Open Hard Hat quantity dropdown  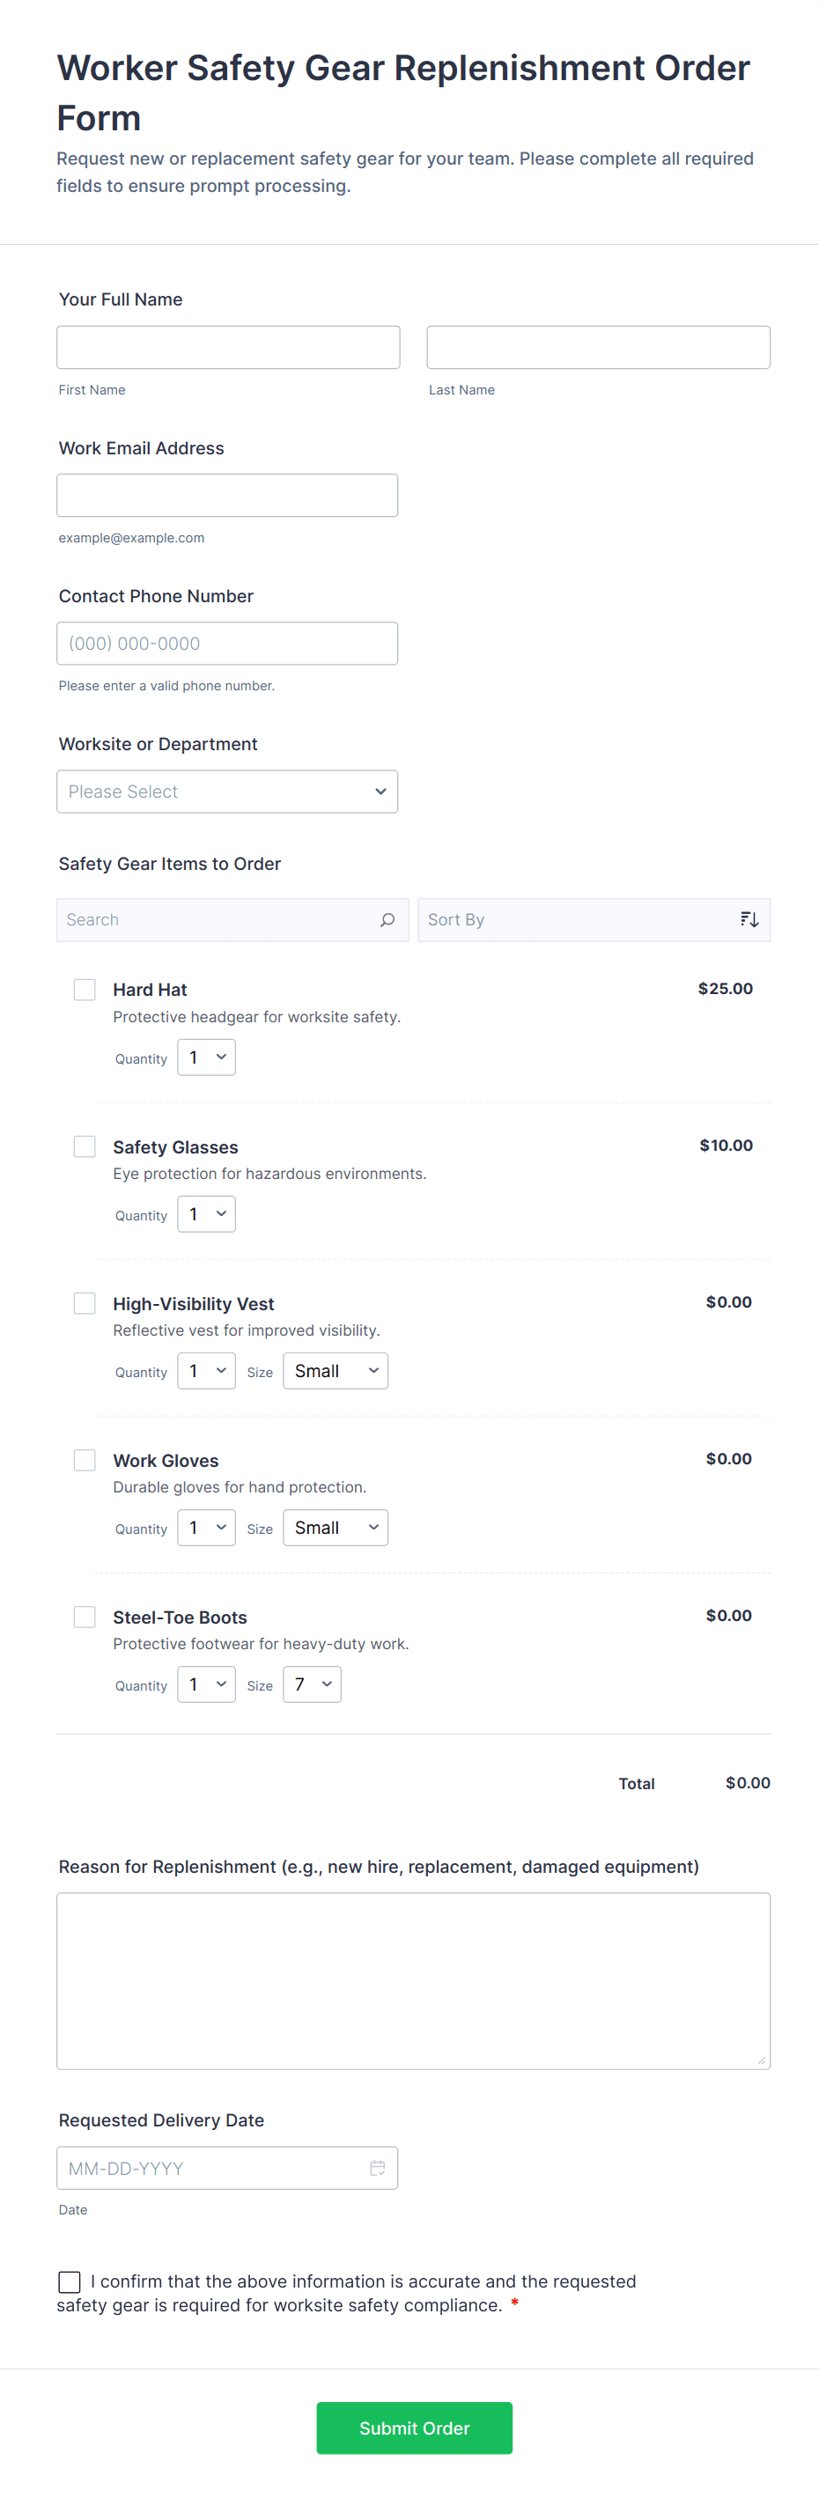207,1057
